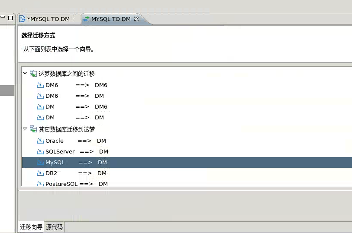352x233 pixels.
Task: Click the DM6 ==> DM wizard icon
Action: click(x=40, y=96)
